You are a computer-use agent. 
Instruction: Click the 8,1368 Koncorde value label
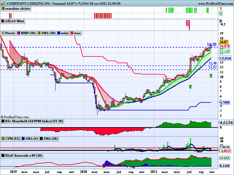coord(225,166)
